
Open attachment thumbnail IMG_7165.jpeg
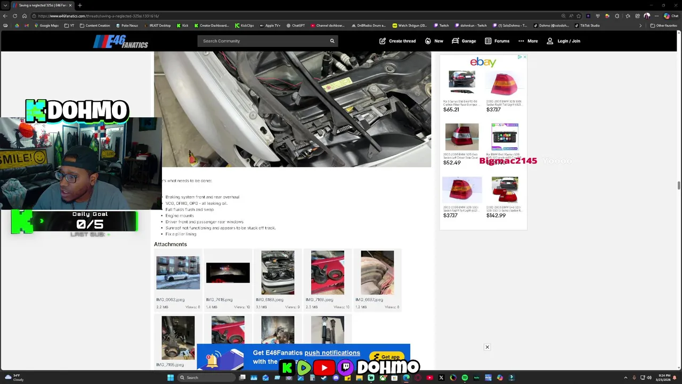pyautogui.click(x=178, y=338)
